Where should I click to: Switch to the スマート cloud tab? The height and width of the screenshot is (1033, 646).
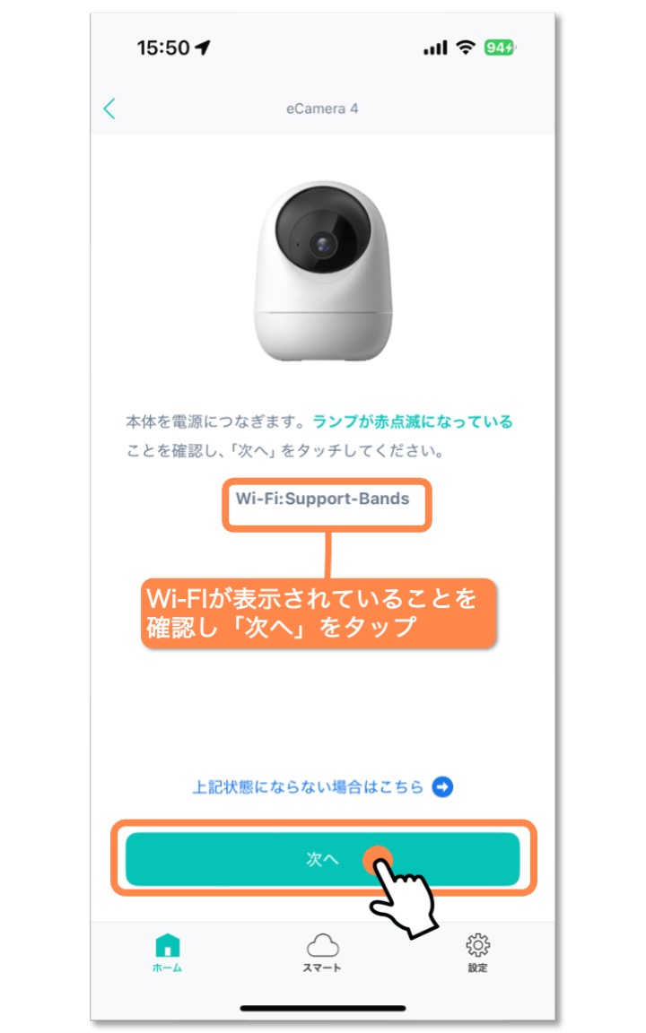tap(322, 953)
